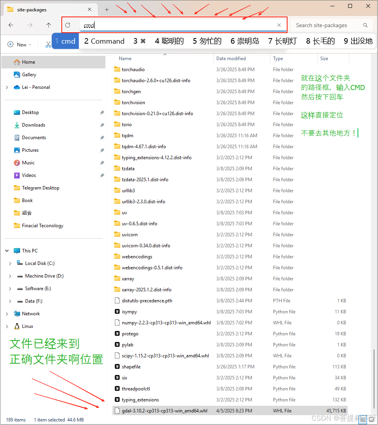Click the pin icon beside Videos

coord(102,175)
